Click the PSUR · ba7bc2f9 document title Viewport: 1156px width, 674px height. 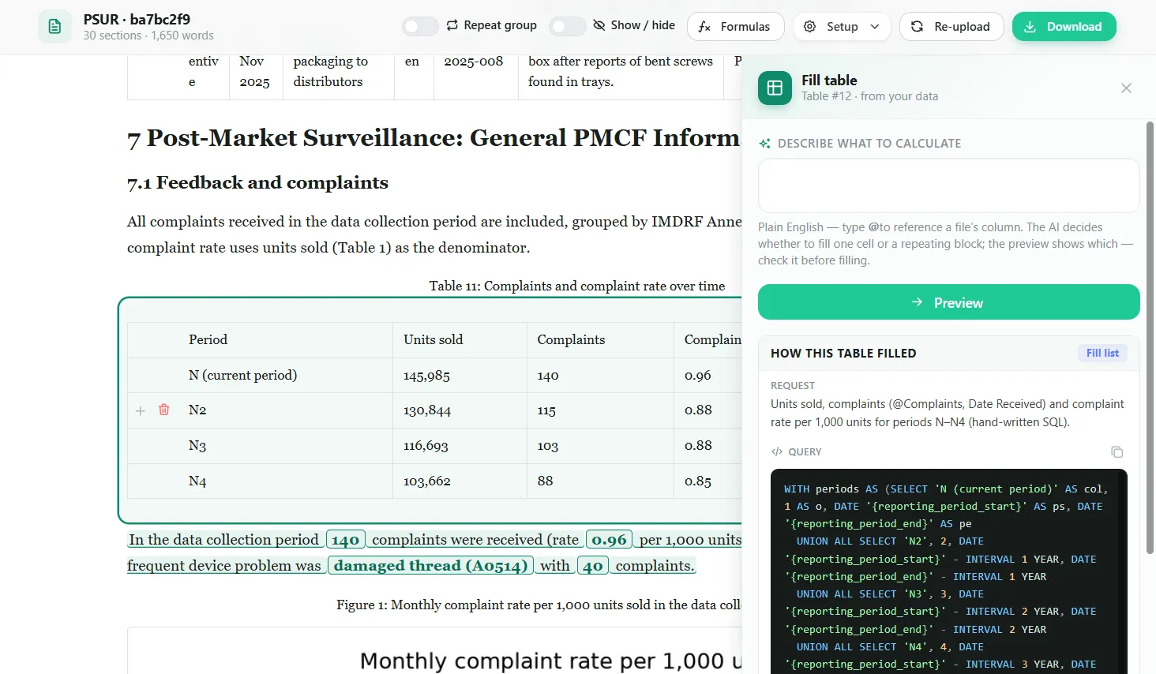point(137,19)
